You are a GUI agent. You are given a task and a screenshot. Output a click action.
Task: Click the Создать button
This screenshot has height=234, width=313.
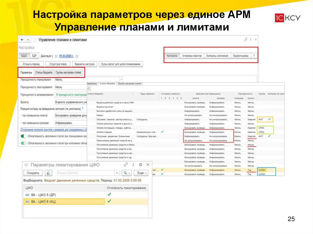click(x=33, y=173)
